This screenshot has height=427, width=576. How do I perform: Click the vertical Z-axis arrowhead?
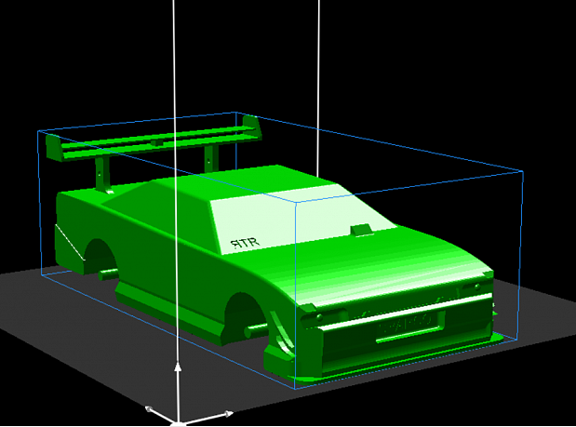pyautogui.click(x=178, y=367)
